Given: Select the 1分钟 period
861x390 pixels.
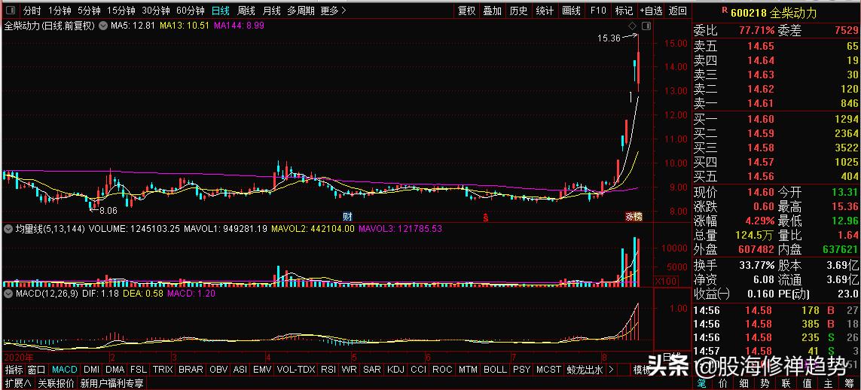Looking at the screenshot, I should 60,11.
